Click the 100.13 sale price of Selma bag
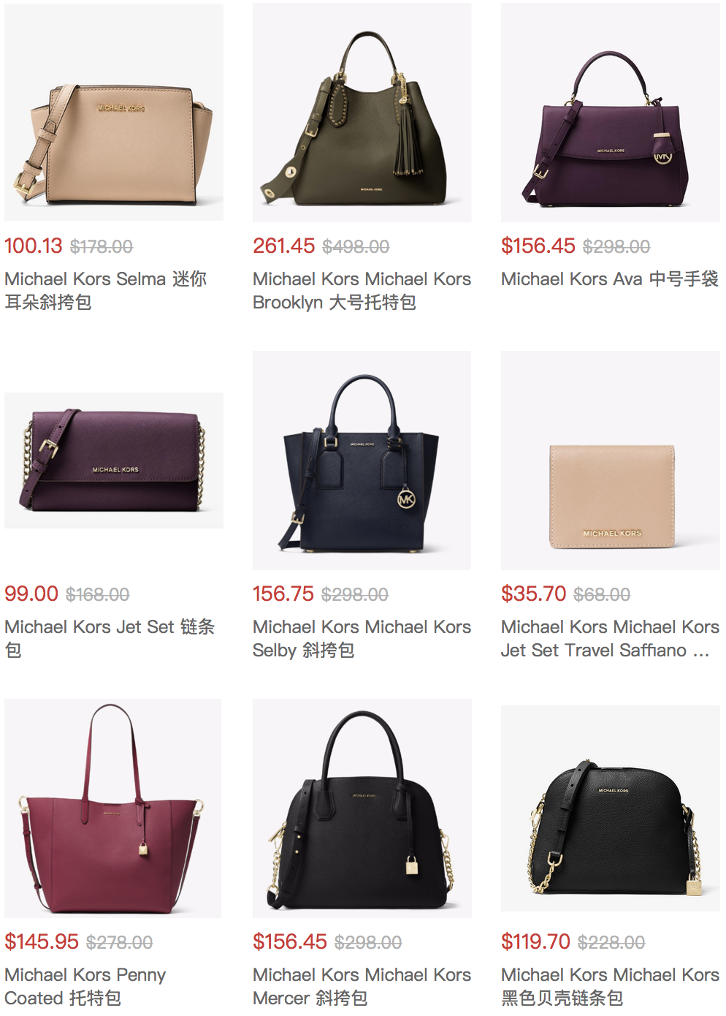 pos(34,246)
